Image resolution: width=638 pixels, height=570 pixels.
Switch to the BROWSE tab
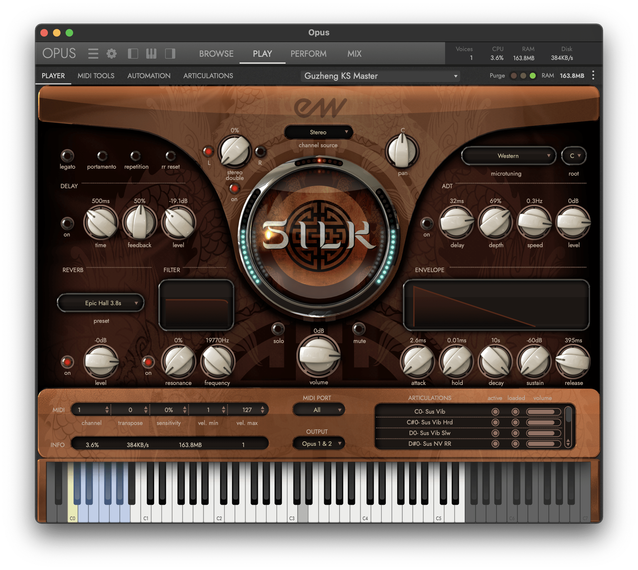pos(216,54)
